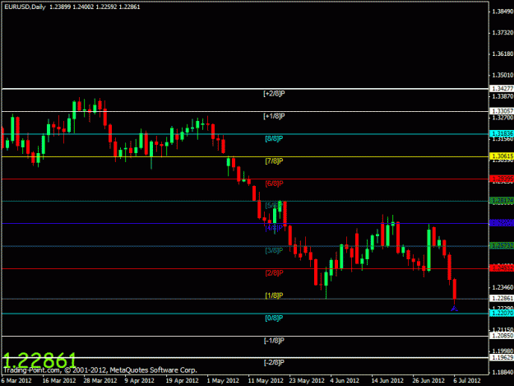Select the 16 Mar 2012 date label
This screenshot has width=514, height=386.
(59, 380)
